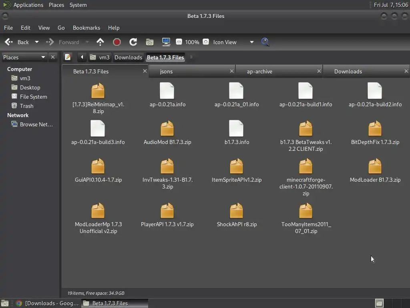Image resolution: width=410 pixels, height=308 pixels.
Task: Select the ItemSpriteAPIv1.2.zip archive icon
Action: tap(236, 166)
